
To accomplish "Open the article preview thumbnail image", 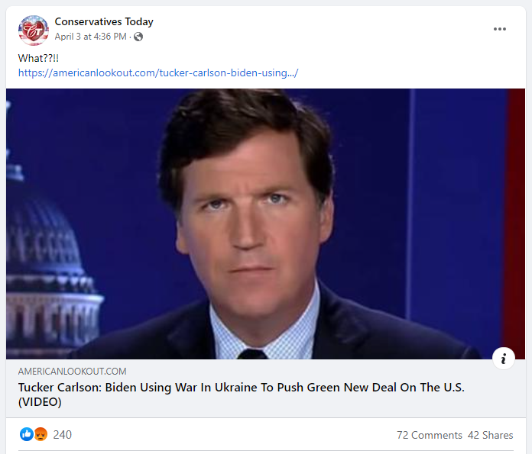I will [265, 224].
